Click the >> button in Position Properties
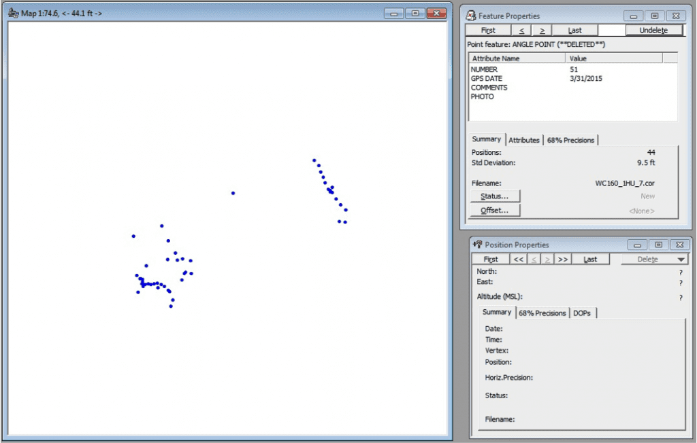 (x=562, y=260)
